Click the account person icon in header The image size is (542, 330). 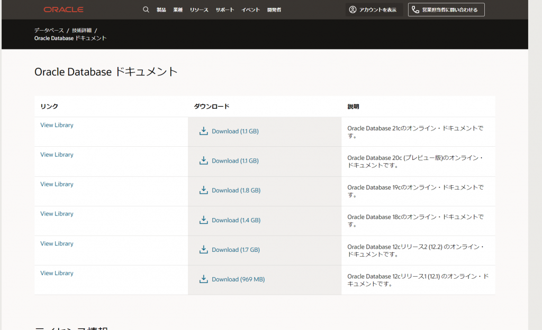353,10
